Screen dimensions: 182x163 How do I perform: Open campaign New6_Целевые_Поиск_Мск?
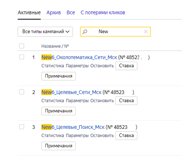[x=73, y=127]
